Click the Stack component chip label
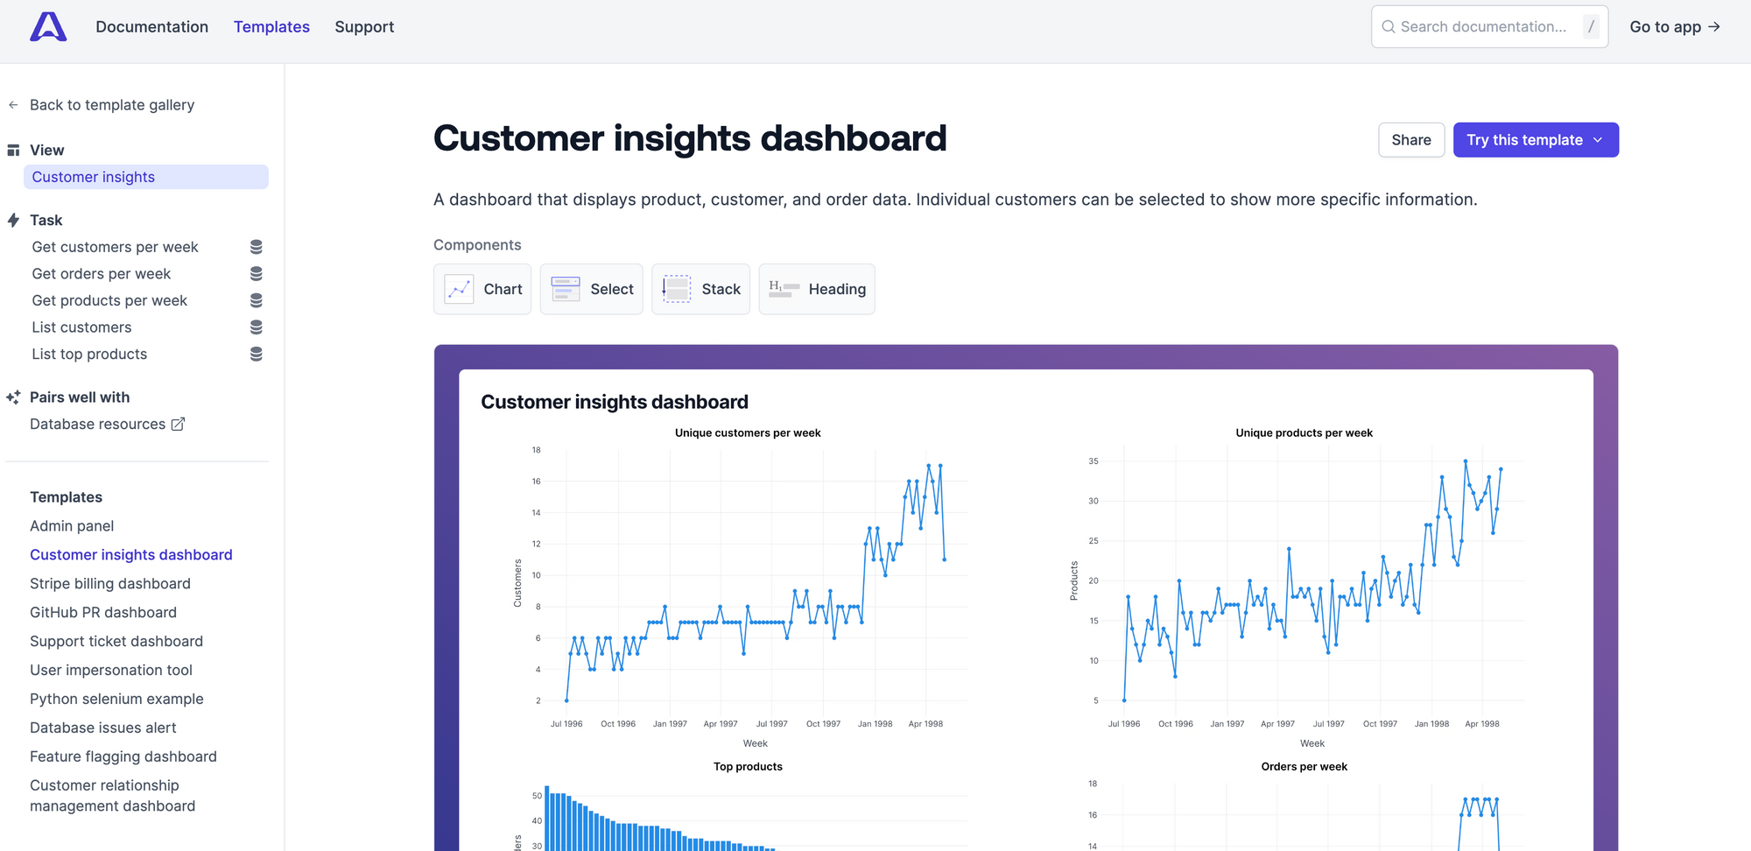Screen dimensions: 1751x851 (x=721, y=289)
